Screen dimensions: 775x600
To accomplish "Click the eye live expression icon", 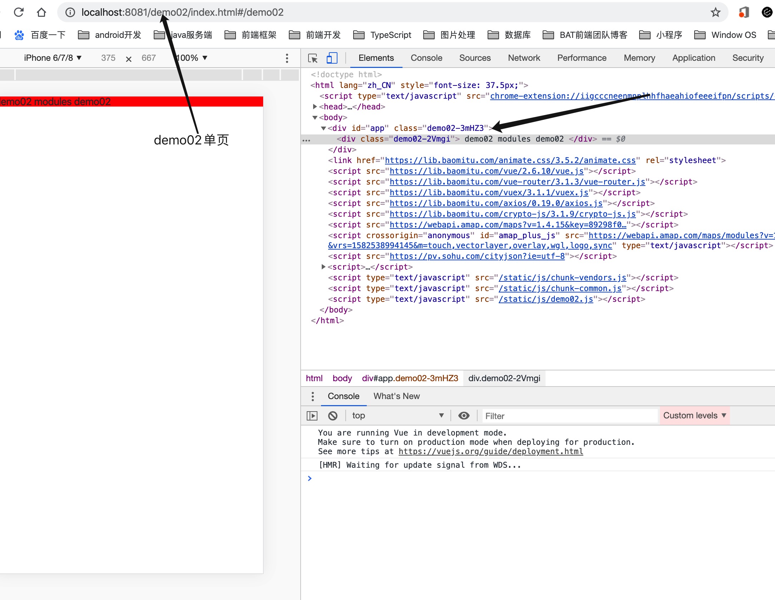I will pos(464,416).
